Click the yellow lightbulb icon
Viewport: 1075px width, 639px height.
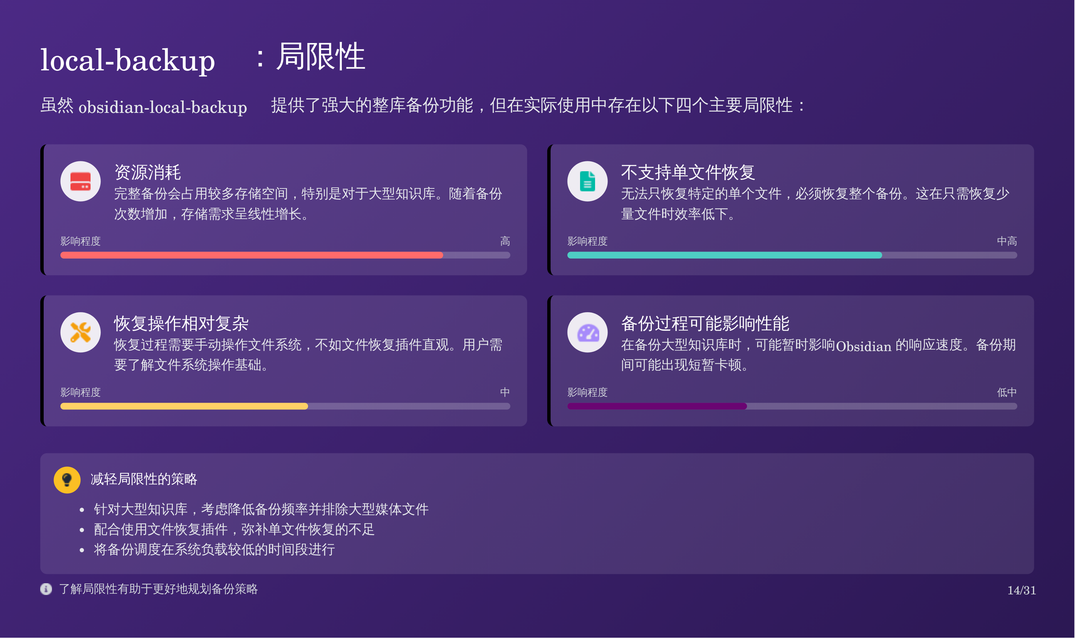click(67, 480)
